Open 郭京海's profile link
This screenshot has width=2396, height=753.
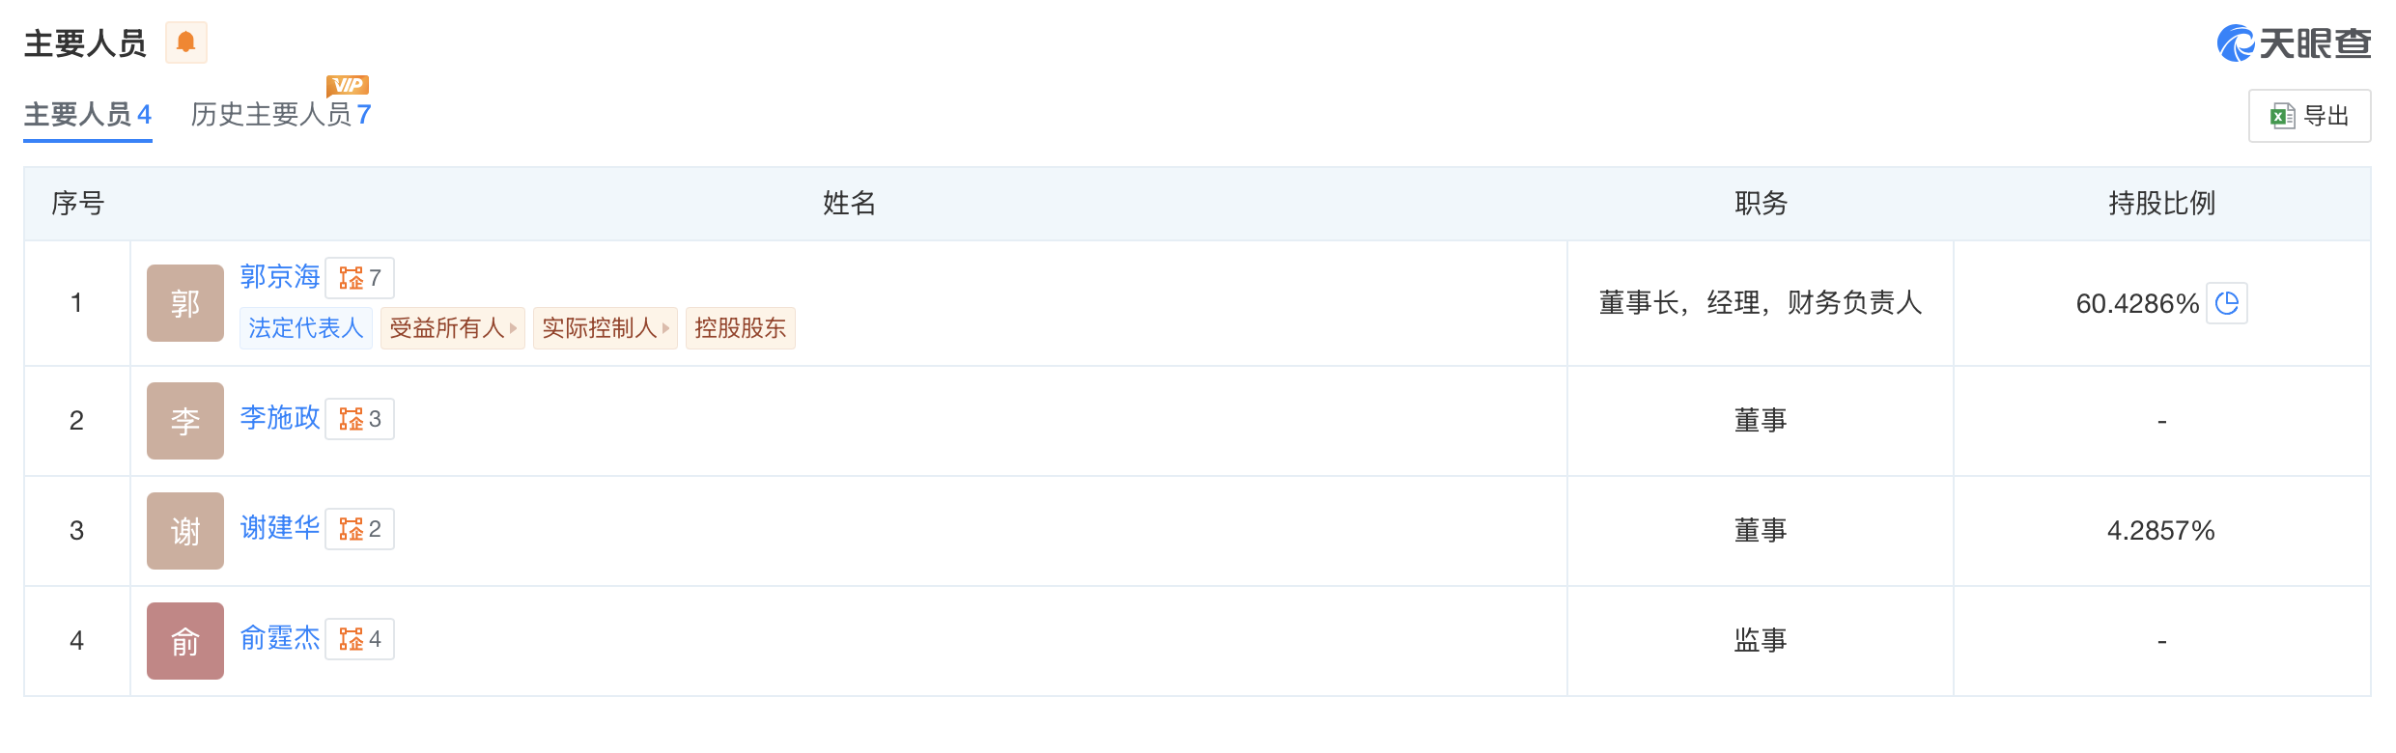(280, 277)
